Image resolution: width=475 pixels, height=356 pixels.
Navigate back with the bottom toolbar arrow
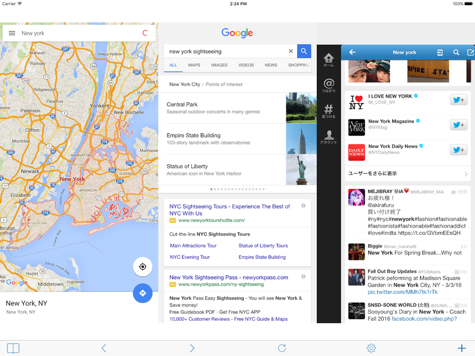pyautogui.click(x=104, y=348)
